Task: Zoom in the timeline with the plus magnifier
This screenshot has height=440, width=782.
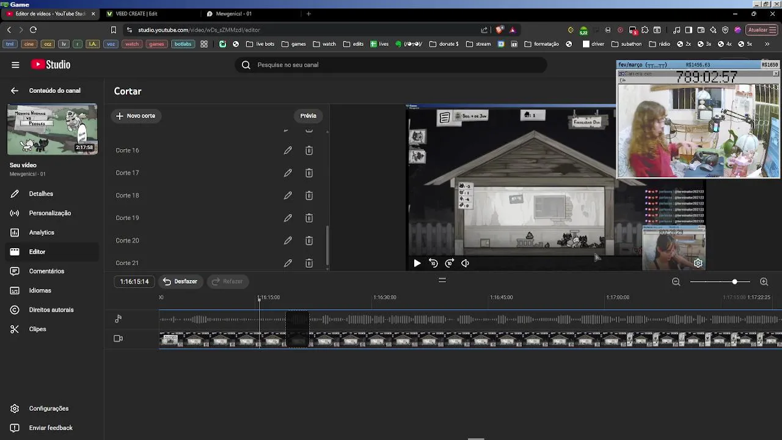Action: 764,282
